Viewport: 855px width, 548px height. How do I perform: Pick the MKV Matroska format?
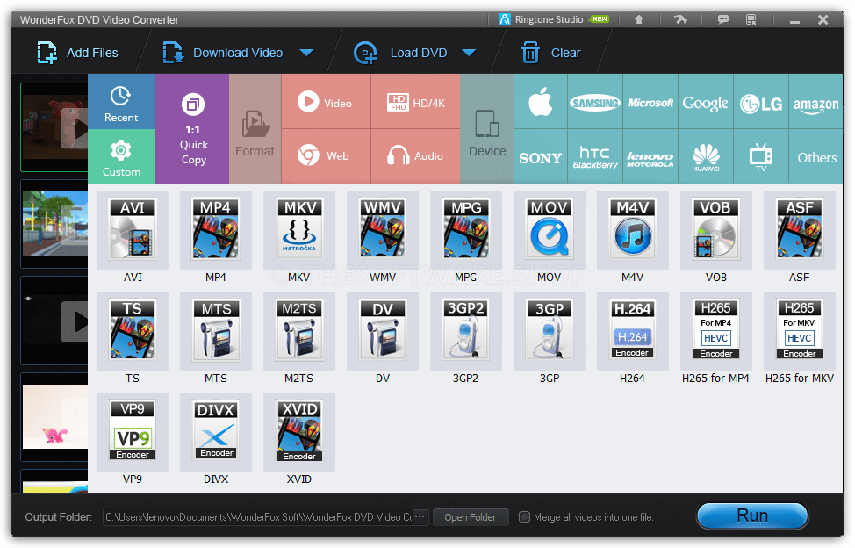pyautogui.click(x=299, y=229)
